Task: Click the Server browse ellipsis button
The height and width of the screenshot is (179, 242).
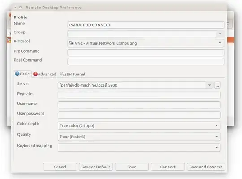Action: click(217, 85)
